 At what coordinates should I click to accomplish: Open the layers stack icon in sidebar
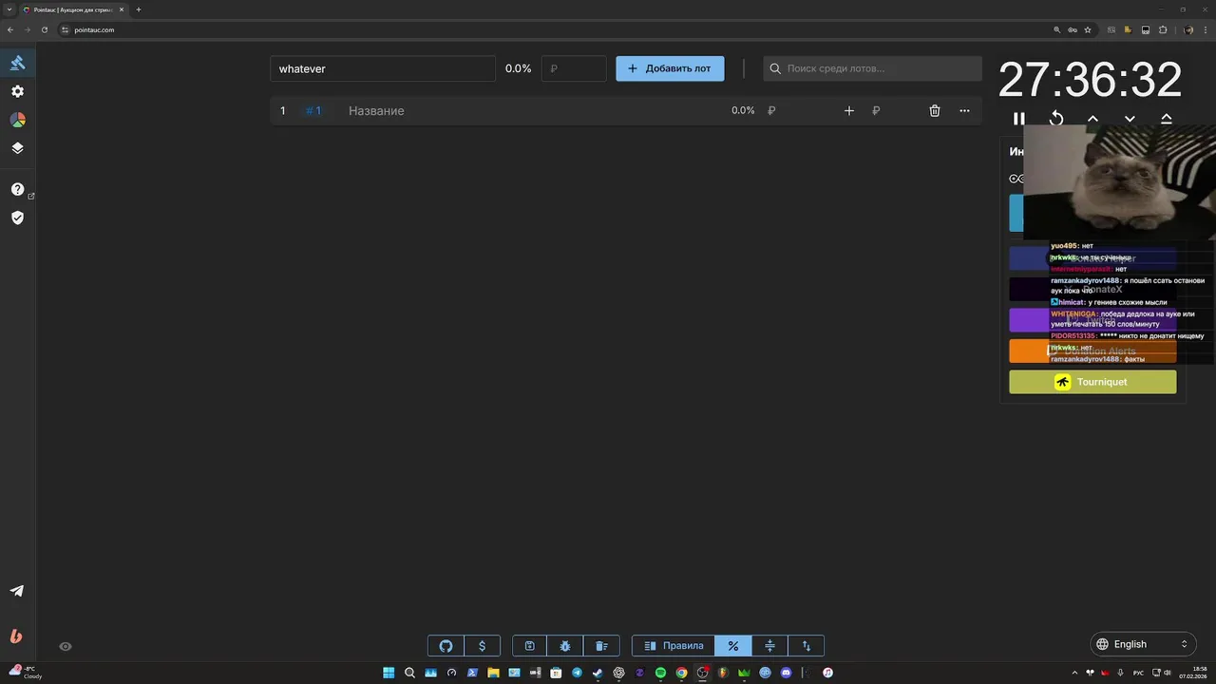click(17, 148)
